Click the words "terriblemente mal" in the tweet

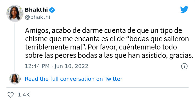click(53, 47)
